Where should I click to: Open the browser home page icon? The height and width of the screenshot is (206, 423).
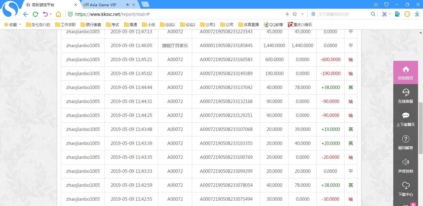58,14
